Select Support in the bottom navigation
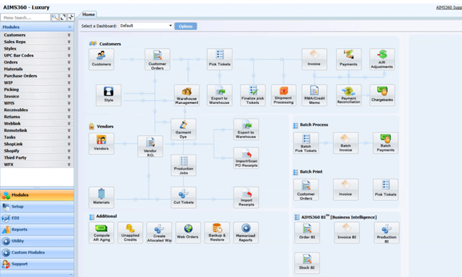This screenshot has height=277, width=462. (37, 264)
